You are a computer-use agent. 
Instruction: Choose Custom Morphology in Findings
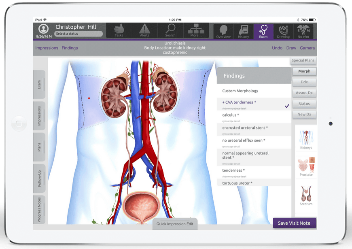pos(254,91)
